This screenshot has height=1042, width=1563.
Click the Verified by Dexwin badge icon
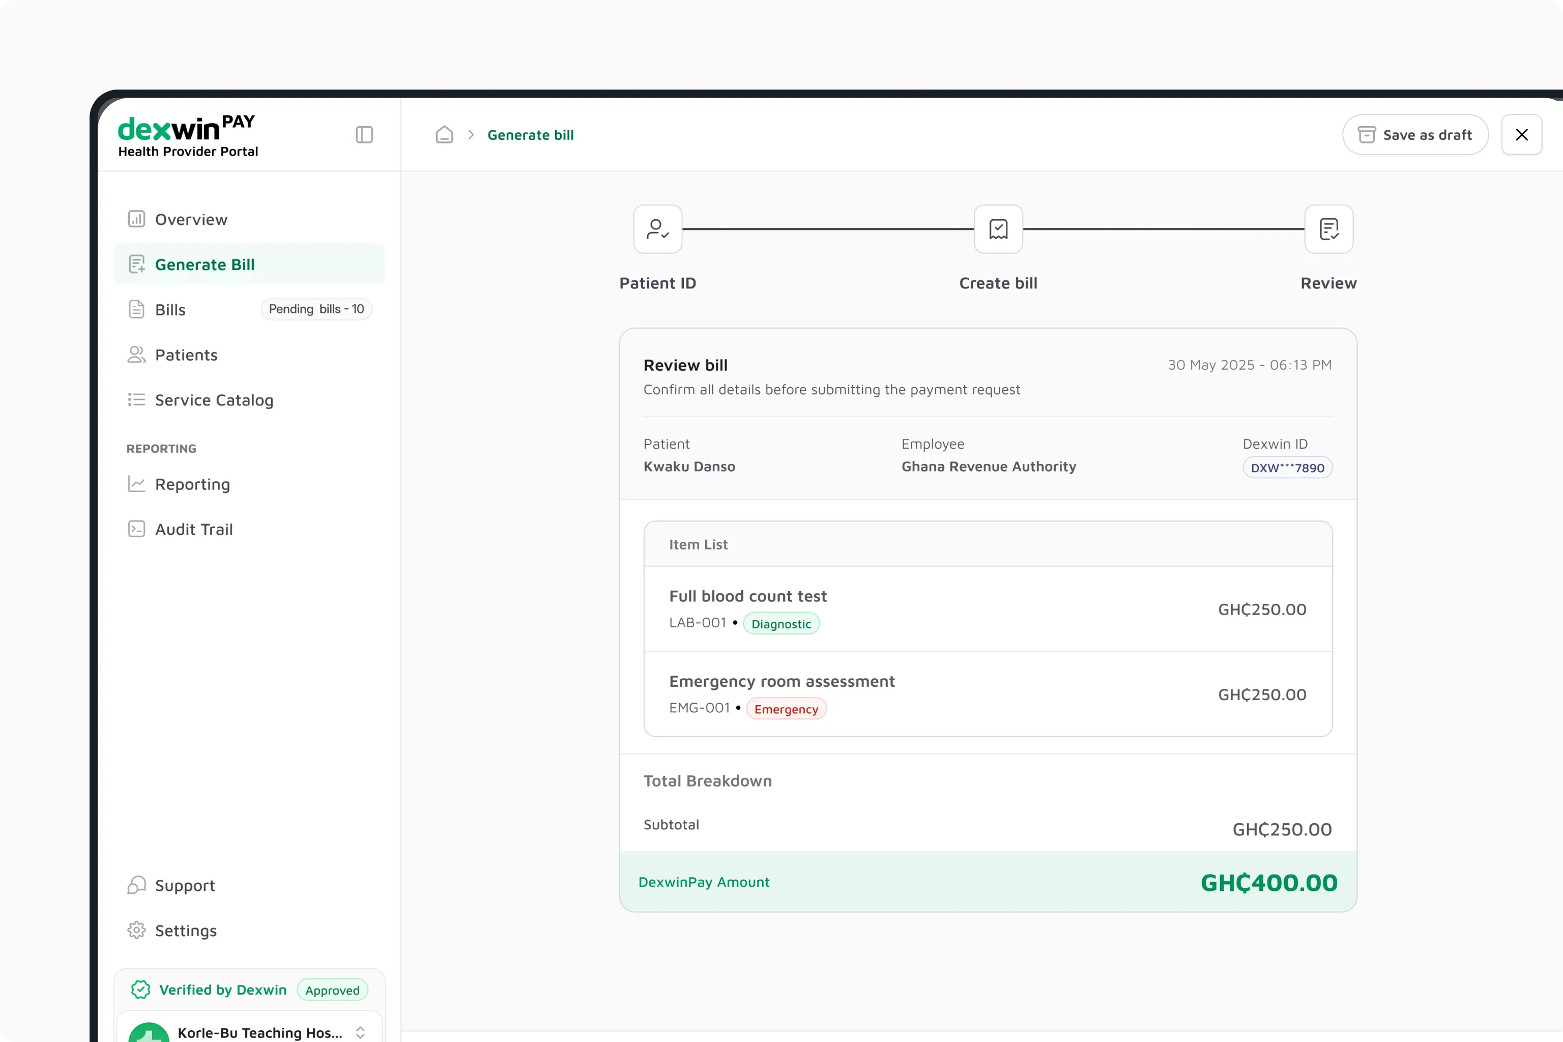click(140, 990)
